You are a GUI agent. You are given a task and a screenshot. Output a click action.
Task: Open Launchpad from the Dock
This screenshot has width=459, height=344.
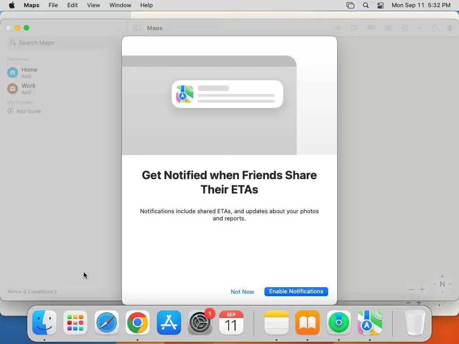click(75, 322)
